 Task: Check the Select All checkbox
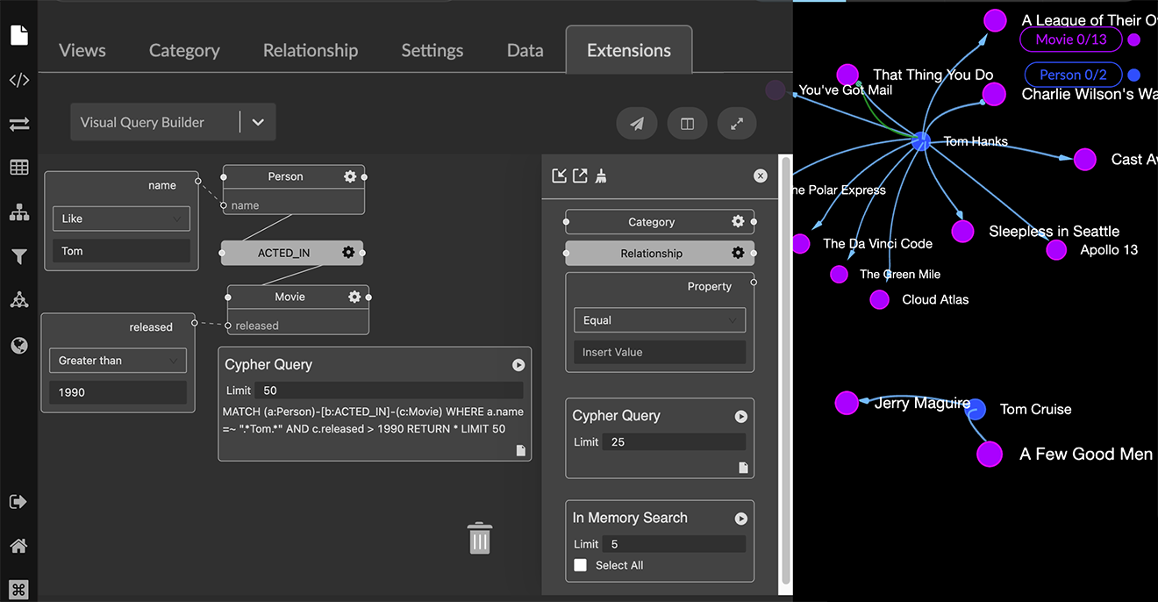click(580, 565)
